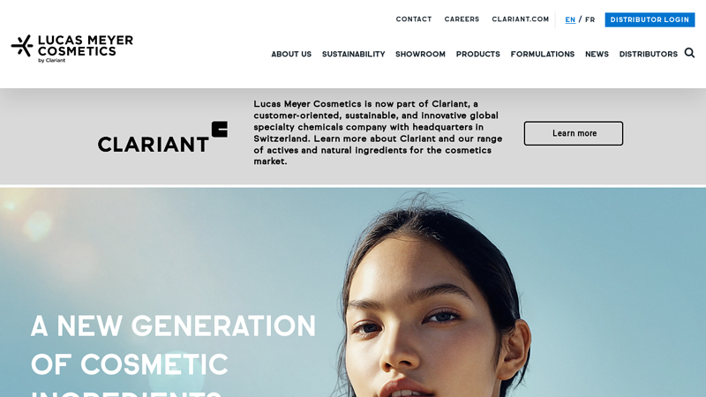Screen dimensions: 706x397
Task: Visit the Clariant.com link
Action: 520,19
